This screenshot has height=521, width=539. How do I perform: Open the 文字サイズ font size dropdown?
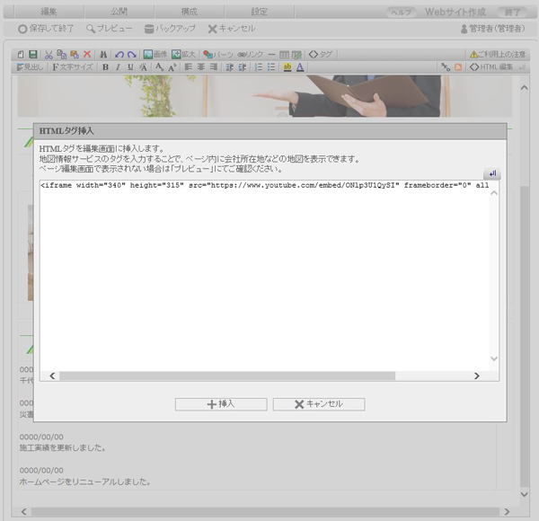click(x=73, y=67)
